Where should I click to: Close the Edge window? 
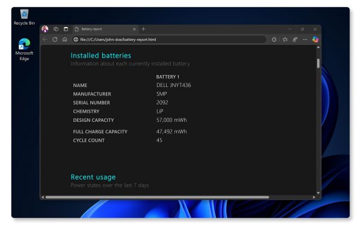click(x=315, y=29)
